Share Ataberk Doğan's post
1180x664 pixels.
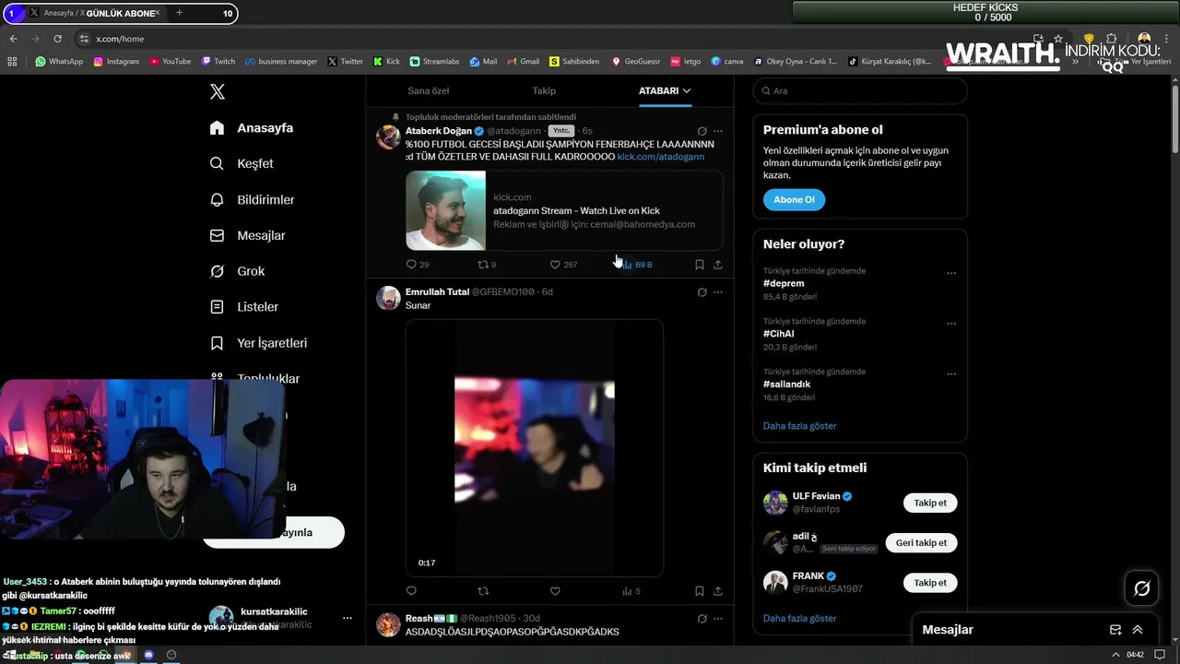[718, 264]
